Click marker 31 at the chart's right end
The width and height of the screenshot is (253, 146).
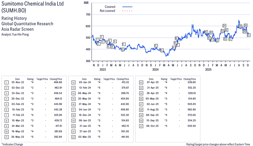point(248,35)
